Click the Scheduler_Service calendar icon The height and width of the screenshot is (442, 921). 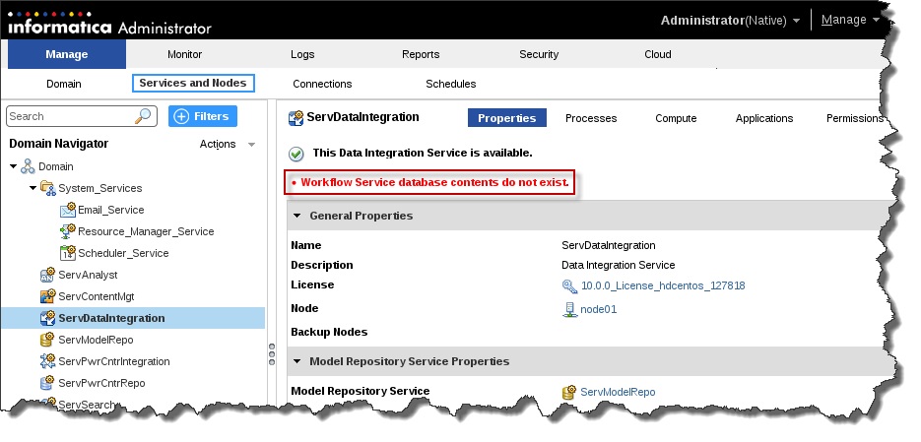coord(68,253)
